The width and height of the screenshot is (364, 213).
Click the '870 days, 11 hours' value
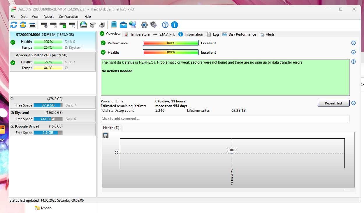click(x=170, y=101)
